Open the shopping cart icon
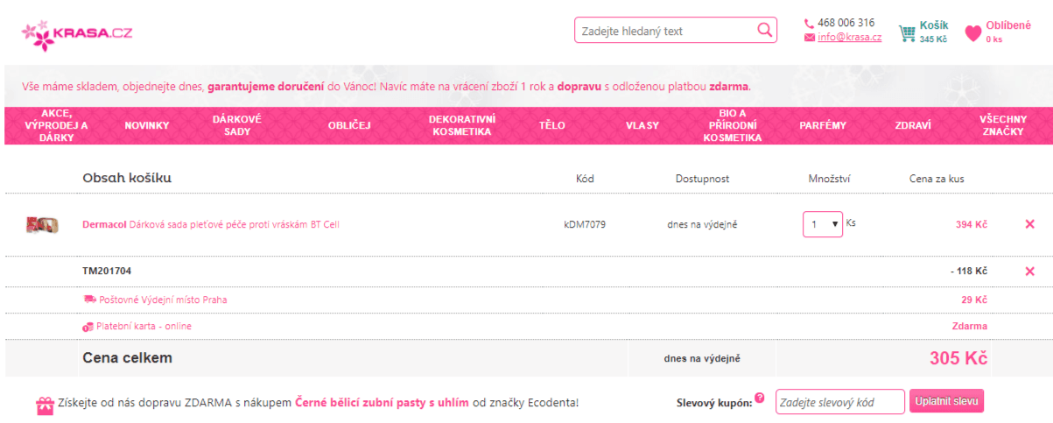Screen dimensions: 1053x423 click(x=906, y=32)
